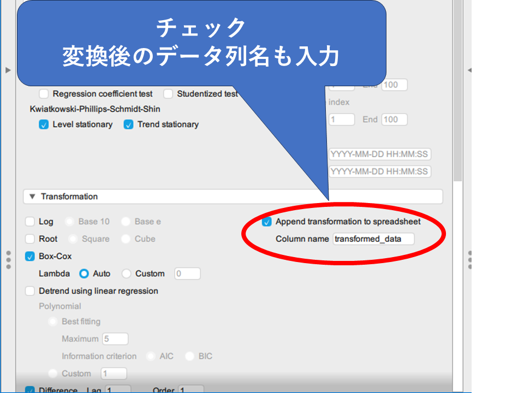This screenshot has height=393, width=524.
Task: Click the custom Lambda value field
Action: pyautogui.click(x=187, y=274)
